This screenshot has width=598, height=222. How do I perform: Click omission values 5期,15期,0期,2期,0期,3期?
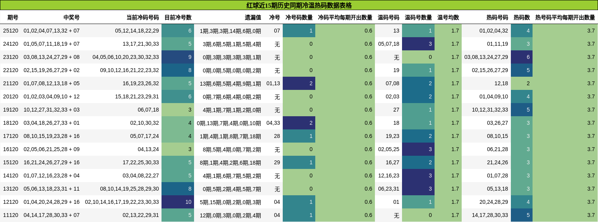(x=230, y=202)
